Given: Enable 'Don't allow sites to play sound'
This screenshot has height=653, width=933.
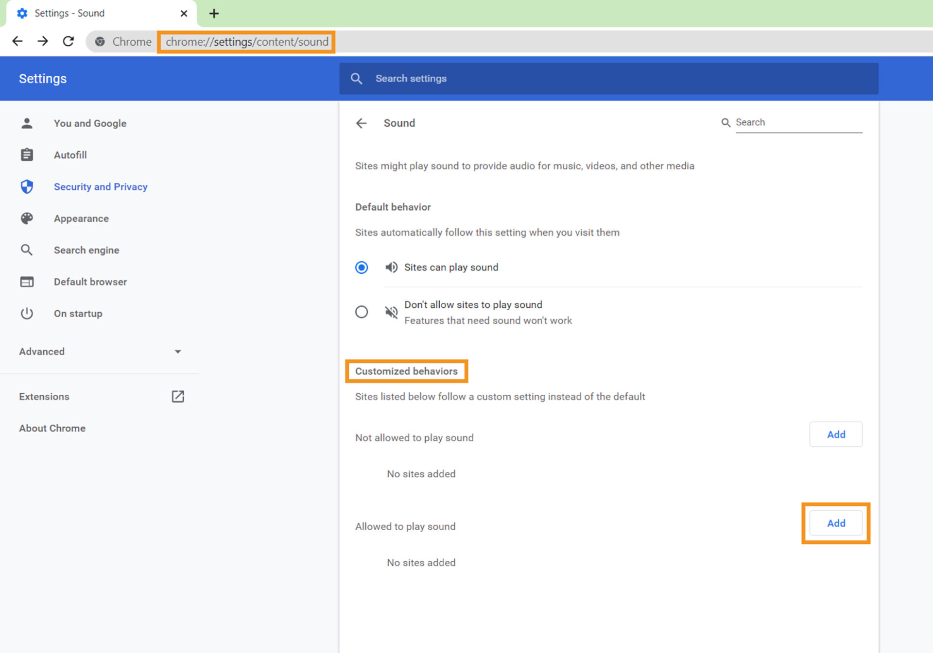Looking at the screenshot, I should (362, 312).
